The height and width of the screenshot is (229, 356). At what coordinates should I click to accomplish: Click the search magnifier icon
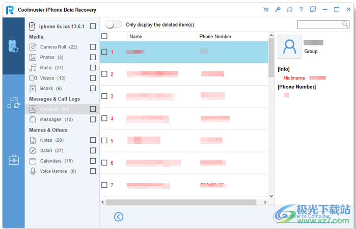click(345, 24)
